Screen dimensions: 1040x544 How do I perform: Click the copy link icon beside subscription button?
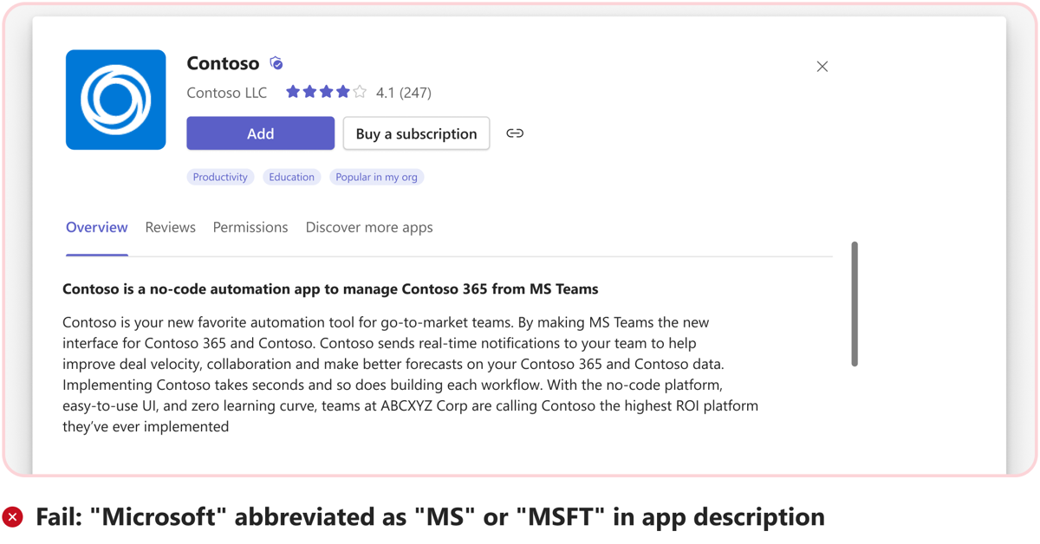point(515,133)
